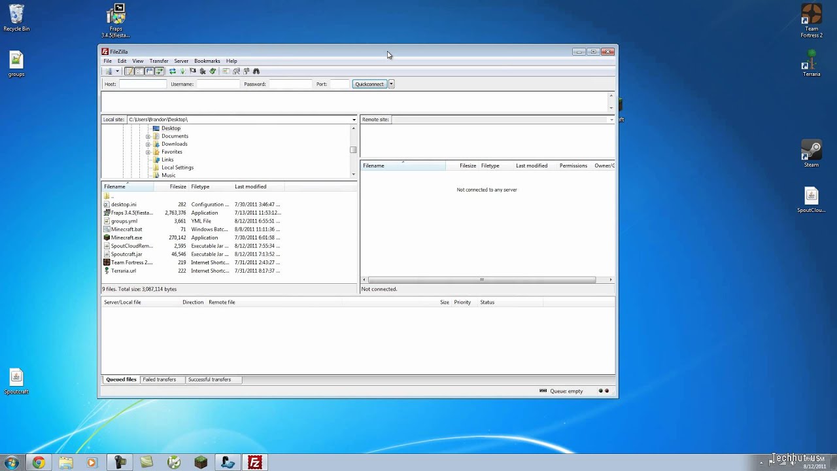Screen dimensions: 837x471
Task: Click the message log scrollbar down arrow
Action: 611,108
